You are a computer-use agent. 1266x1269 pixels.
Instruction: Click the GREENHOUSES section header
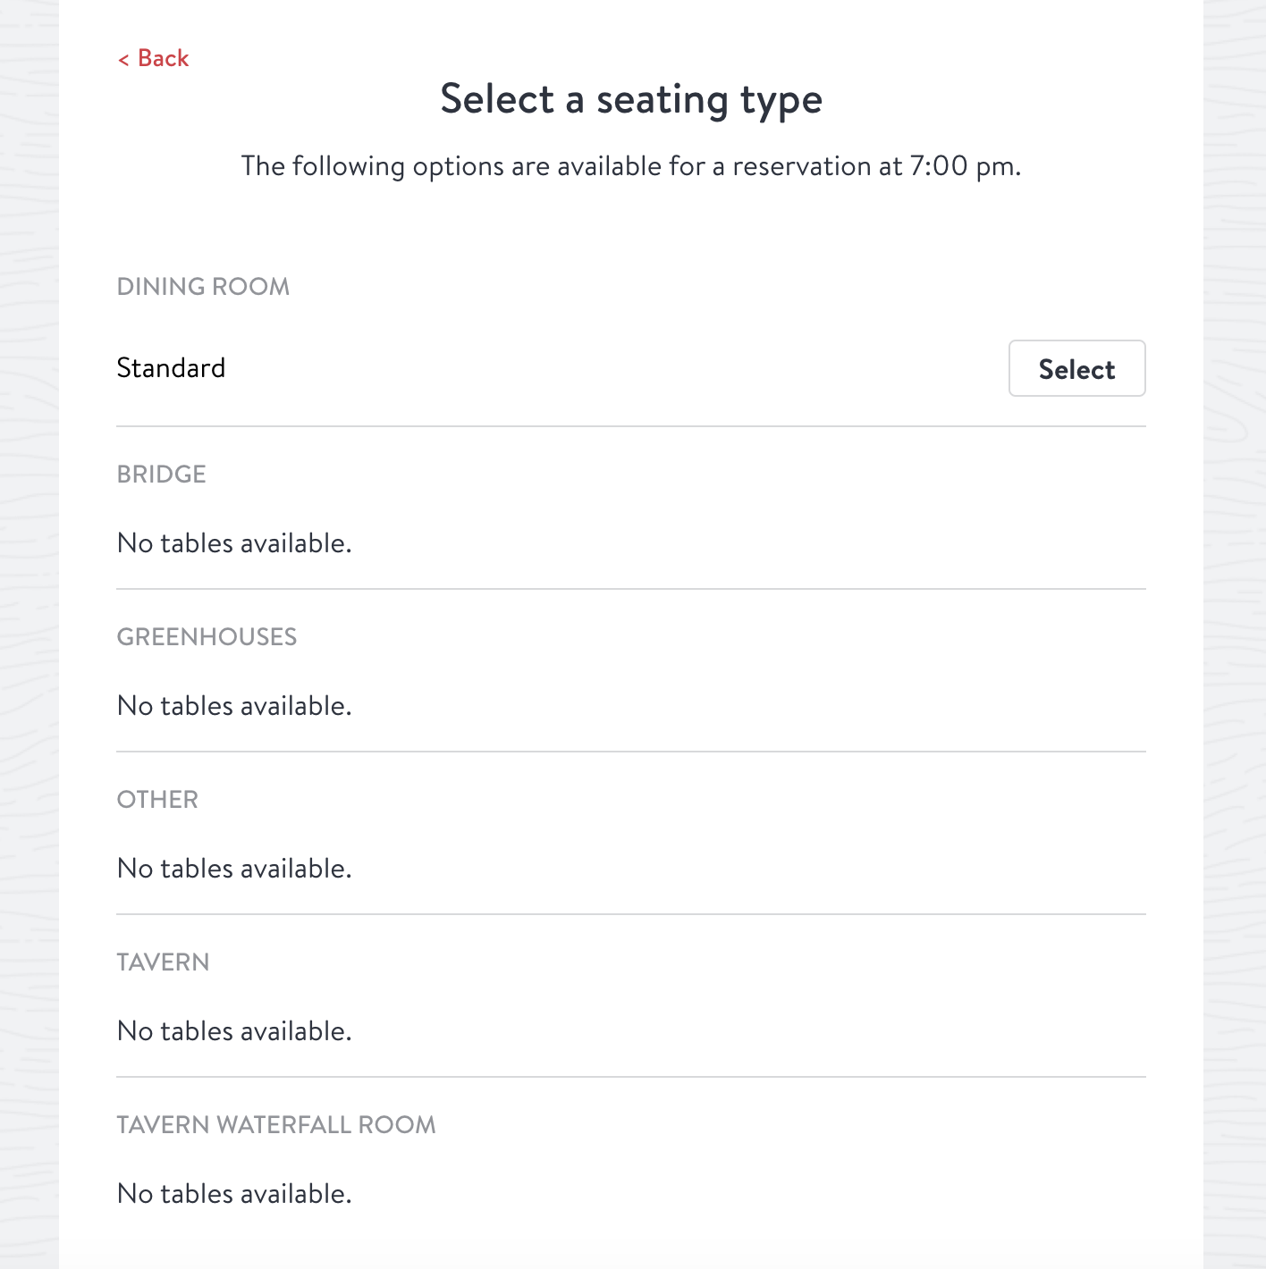(207, 637)
